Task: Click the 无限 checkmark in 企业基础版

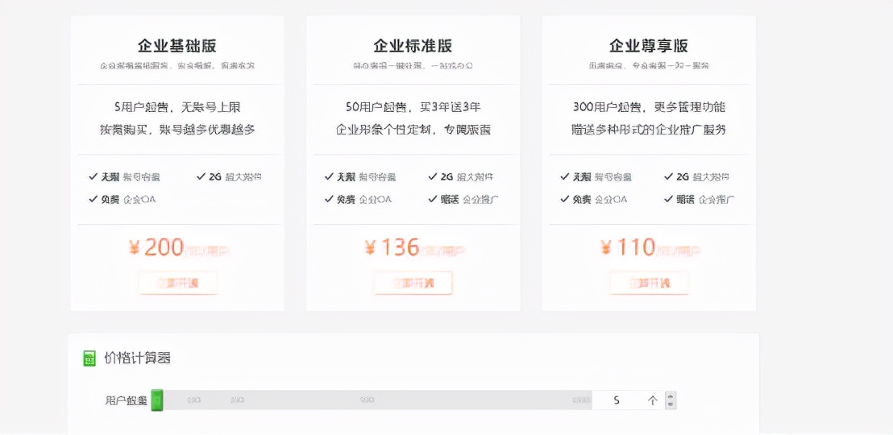Action: tap(93, 176)
